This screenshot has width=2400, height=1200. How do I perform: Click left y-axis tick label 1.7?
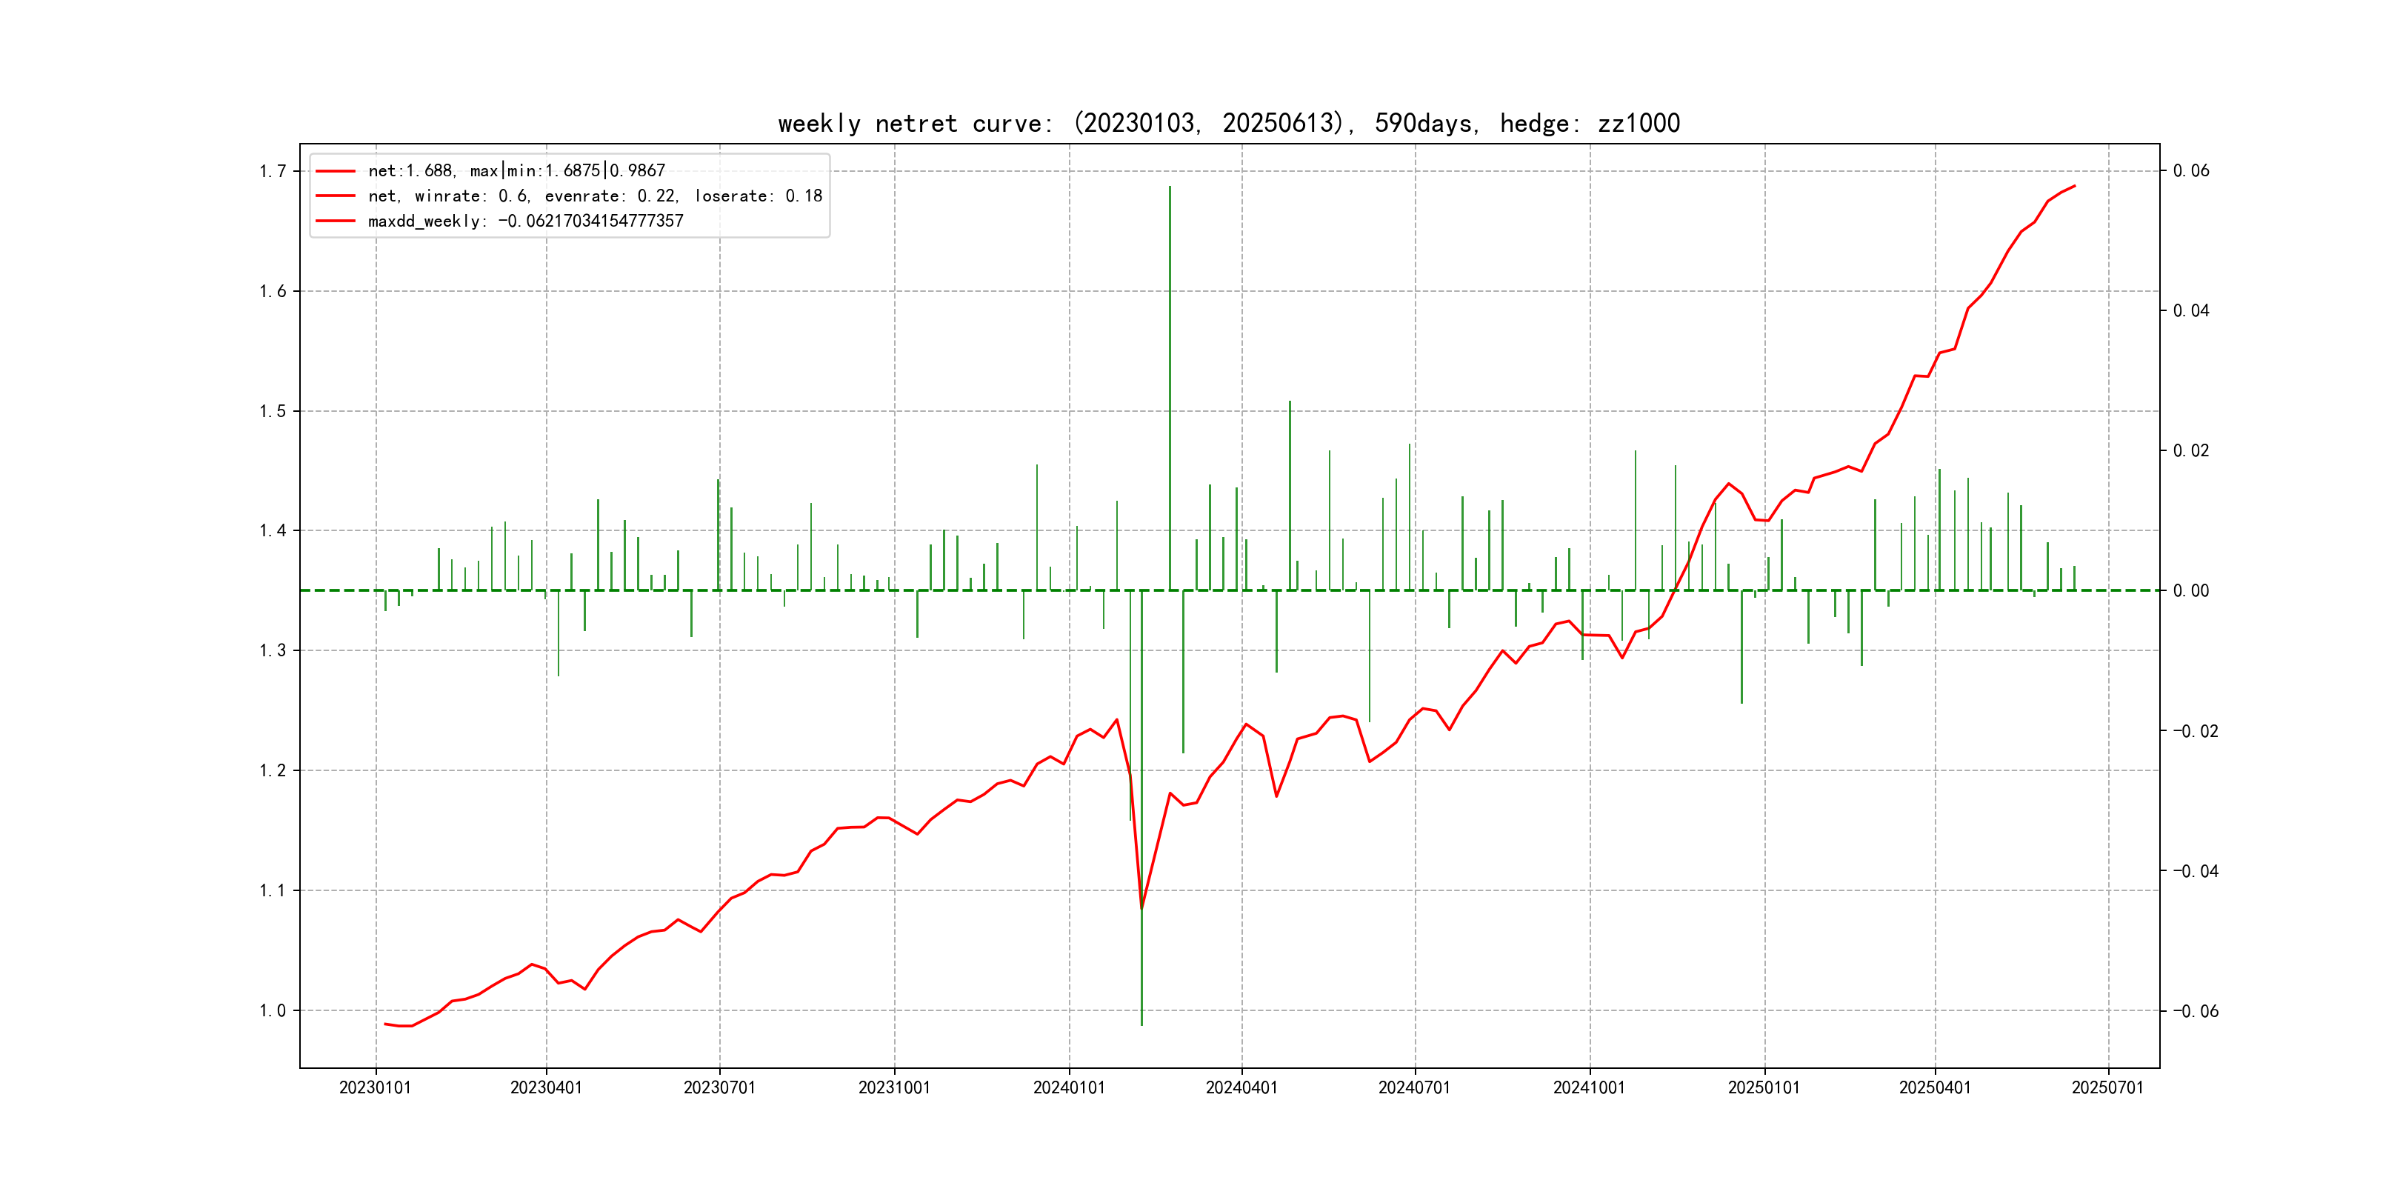(x=272, y=171)
